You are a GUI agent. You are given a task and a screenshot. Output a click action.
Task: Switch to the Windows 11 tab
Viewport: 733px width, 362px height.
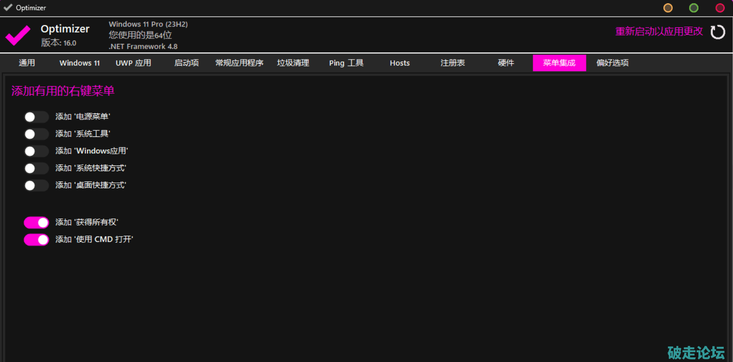point(80,63)
